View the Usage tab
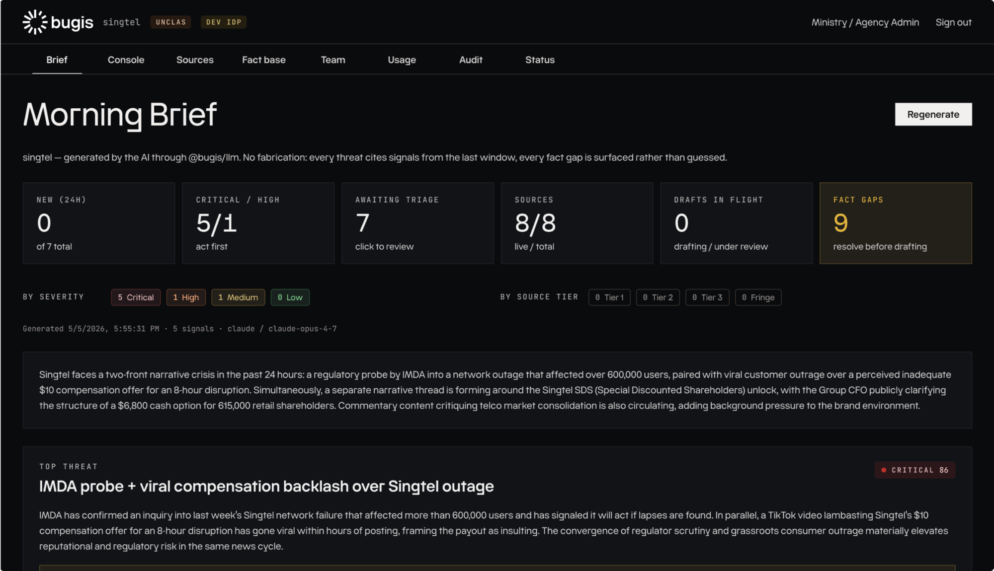This screenshot has height=571, width=994. tap(402, 60)
